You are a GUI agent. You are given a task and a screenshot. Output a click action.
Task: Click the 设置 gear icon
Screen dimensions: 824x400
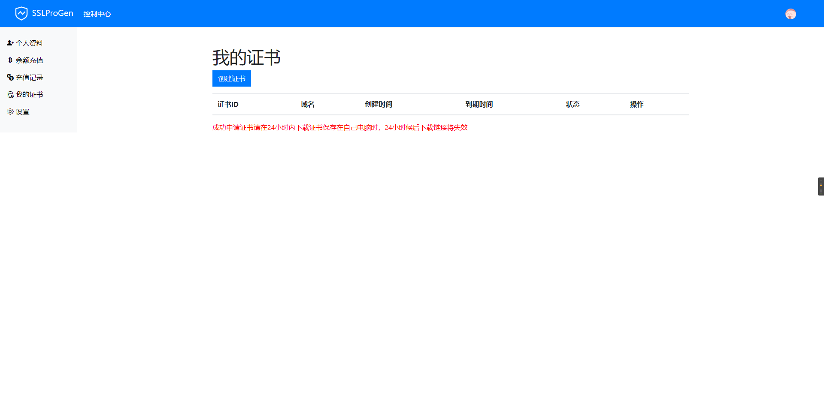pos(10,111)
